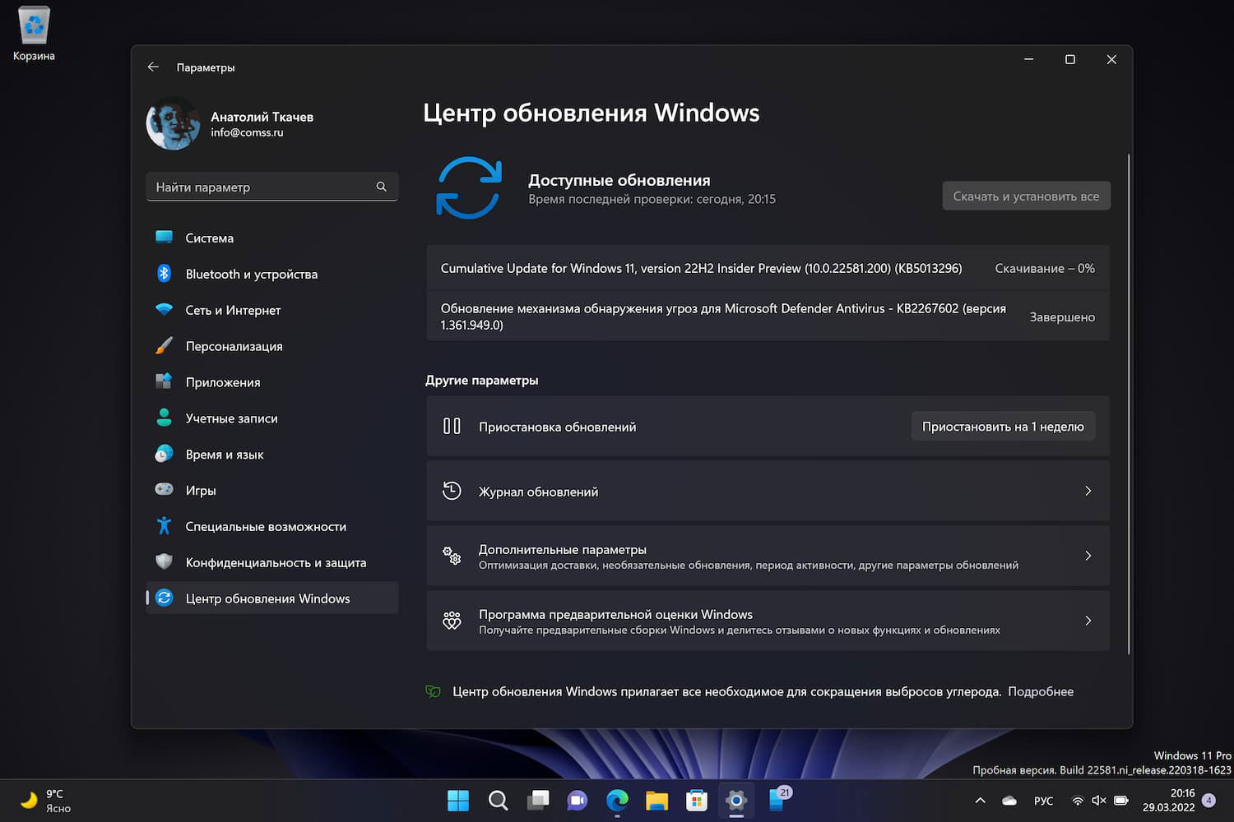Open the Подробнее carbon emissions link
The height and width of the screenshot is (822, 1234).
pos(1041,691)
